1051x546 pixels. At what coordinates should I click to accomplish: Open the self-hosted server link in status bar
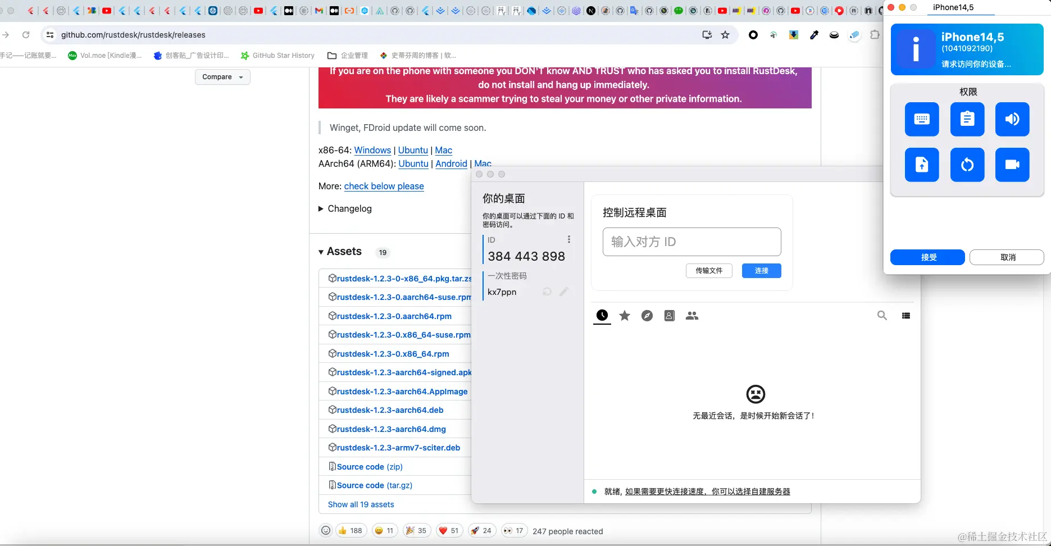(x=708, y=492)
